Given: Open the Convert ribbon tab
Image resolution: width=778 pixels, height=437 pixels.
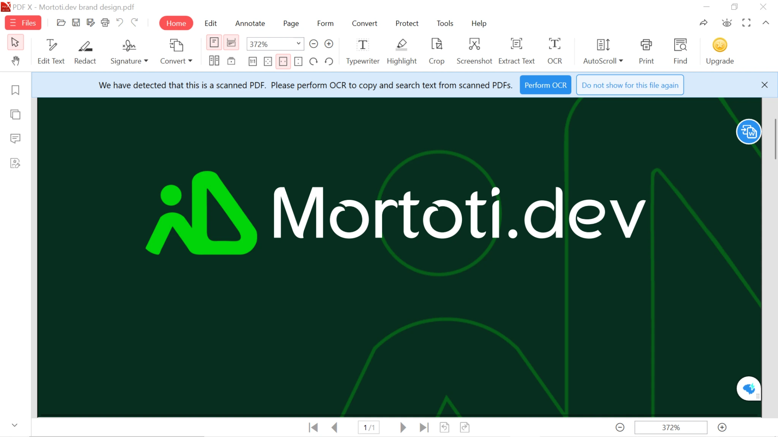Looking at the screenshot, I should tap(364, 23).
